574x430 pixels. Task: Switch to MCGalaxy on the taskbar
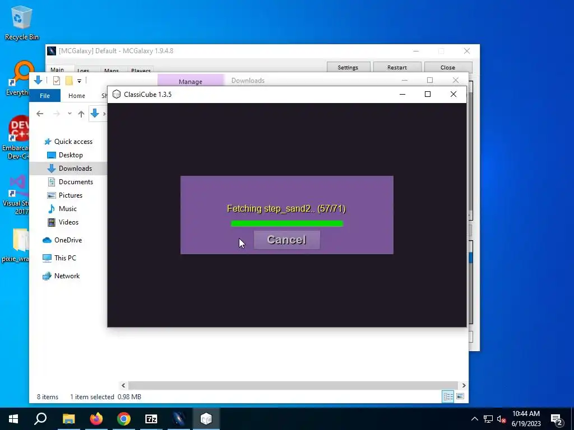coord(179,419)
